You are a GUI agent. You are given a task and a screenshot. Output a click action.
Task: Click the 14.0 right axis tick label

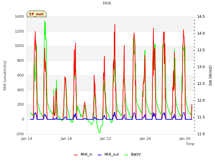coord(201,34)
